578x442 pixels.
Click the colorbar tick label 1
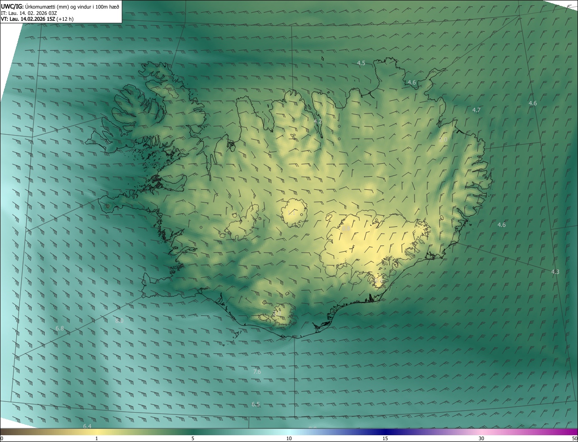[97, 438]
